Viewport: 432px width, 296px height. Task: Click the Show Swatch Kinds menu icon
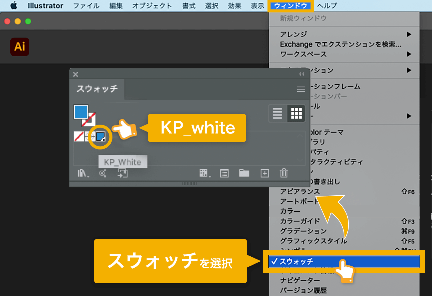tap(204, 173)
